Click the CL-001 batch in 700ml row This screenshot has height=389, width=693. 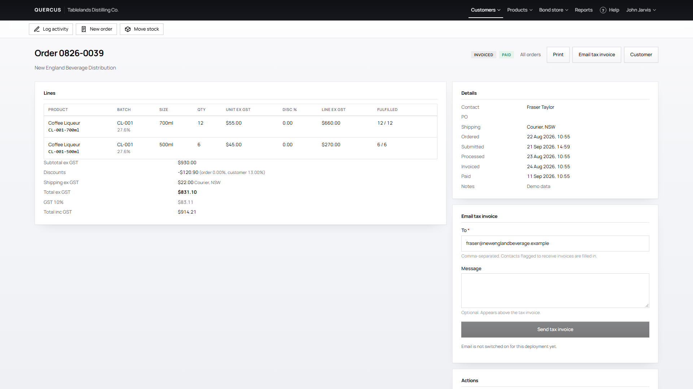click(125, 123)
